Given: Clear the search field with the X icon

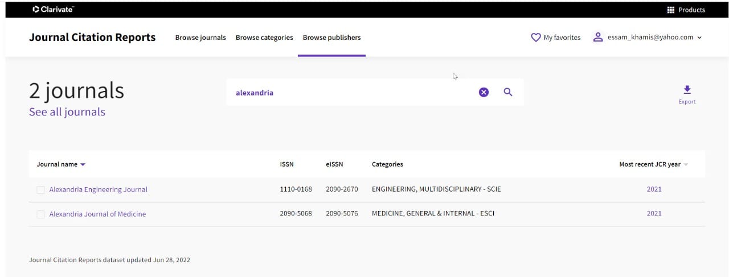Looking at the screenshot, I should coord(484,92).
